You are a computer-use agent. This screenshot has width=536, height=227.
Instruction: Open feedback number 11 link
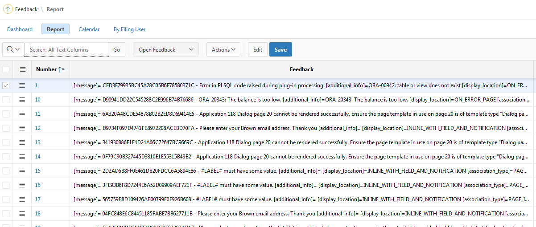click(38, 114)
